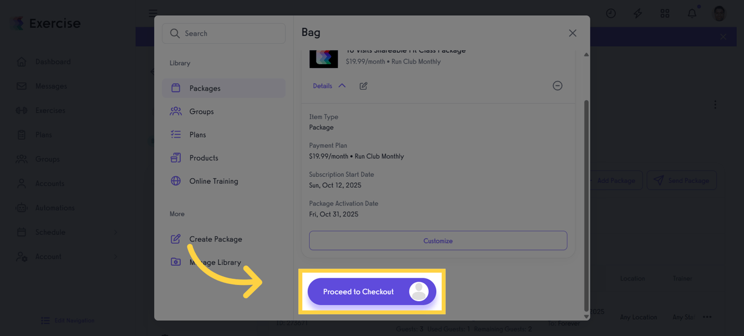Click the Manage Library folder icon
Image resolution: width=744 pixels, height=336 pixels.
point(175,262)
